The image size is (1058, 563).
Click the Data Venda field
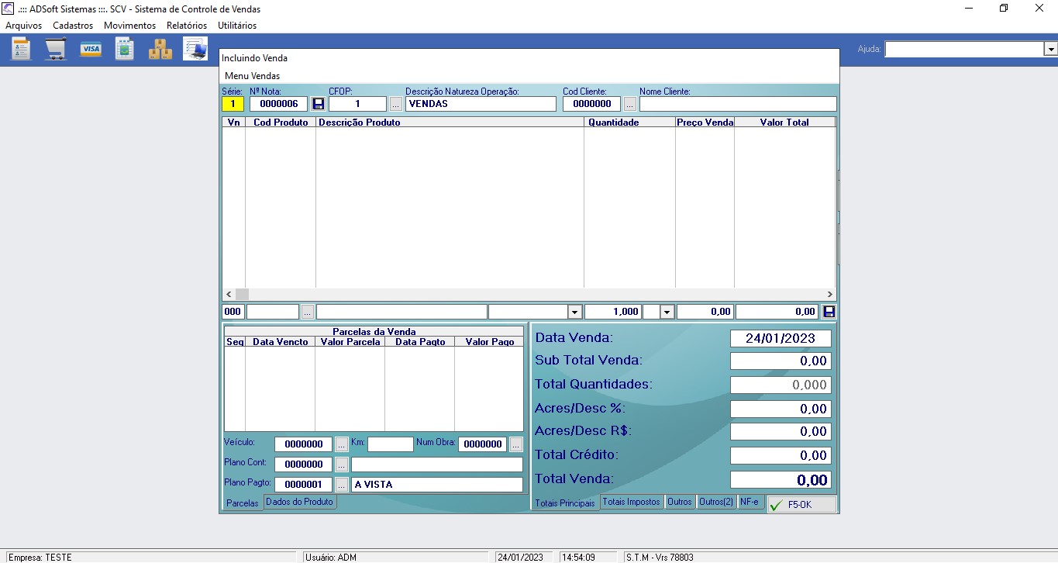[x=781, y=338]
